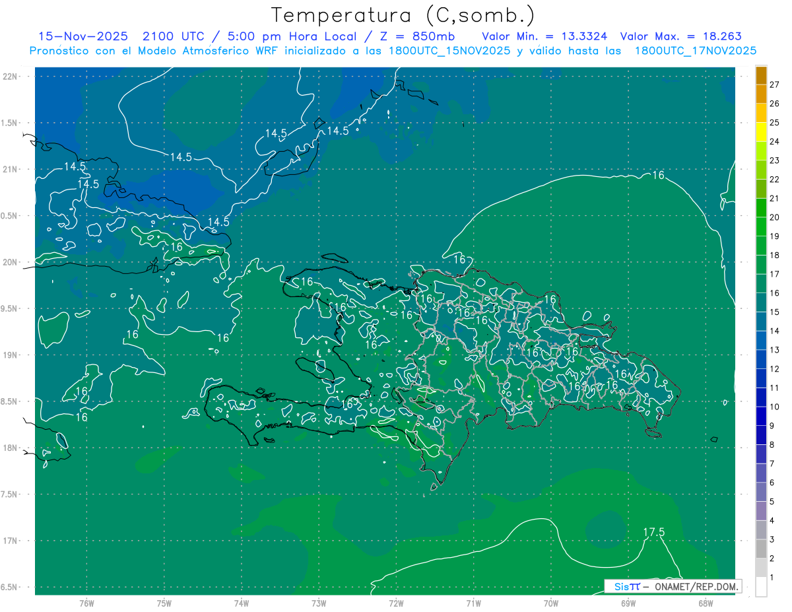Click the white bottom swatch of colorbar
Viewport: 792px width, 612px height.
click(761, 587)
